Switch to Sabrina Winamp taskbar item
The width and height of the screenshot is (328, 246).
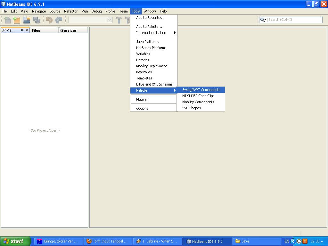tap(157, 241)
